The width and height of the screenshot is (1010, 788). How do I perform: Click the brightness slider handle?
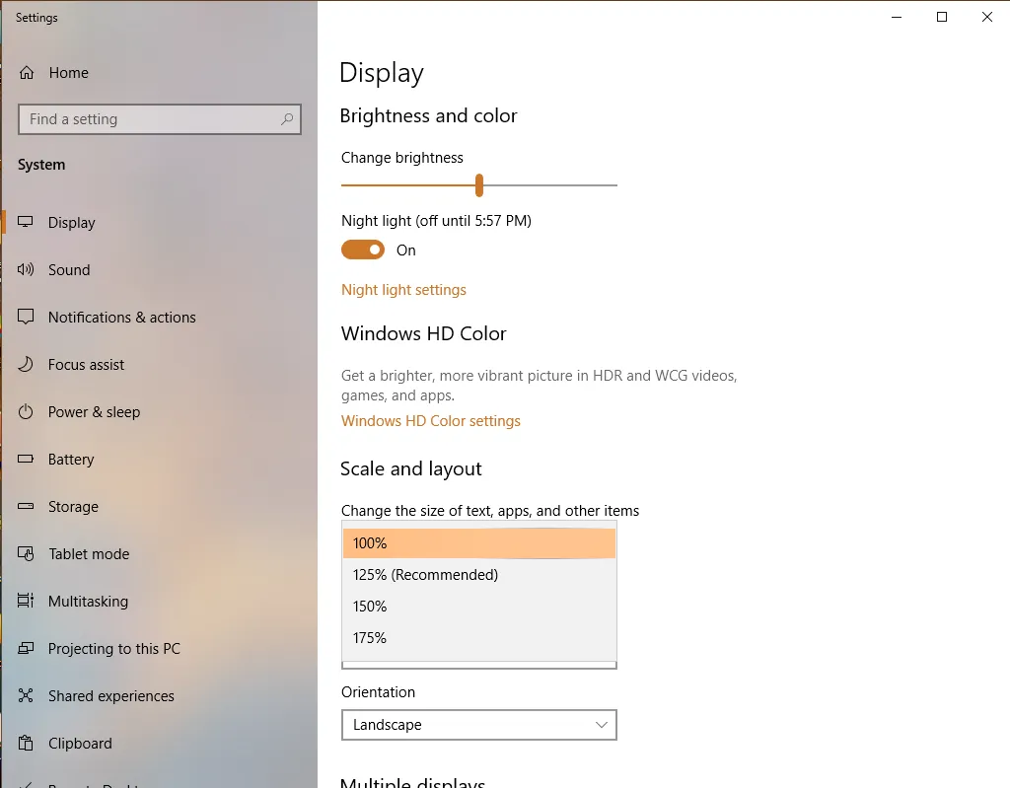coord(479,185)
